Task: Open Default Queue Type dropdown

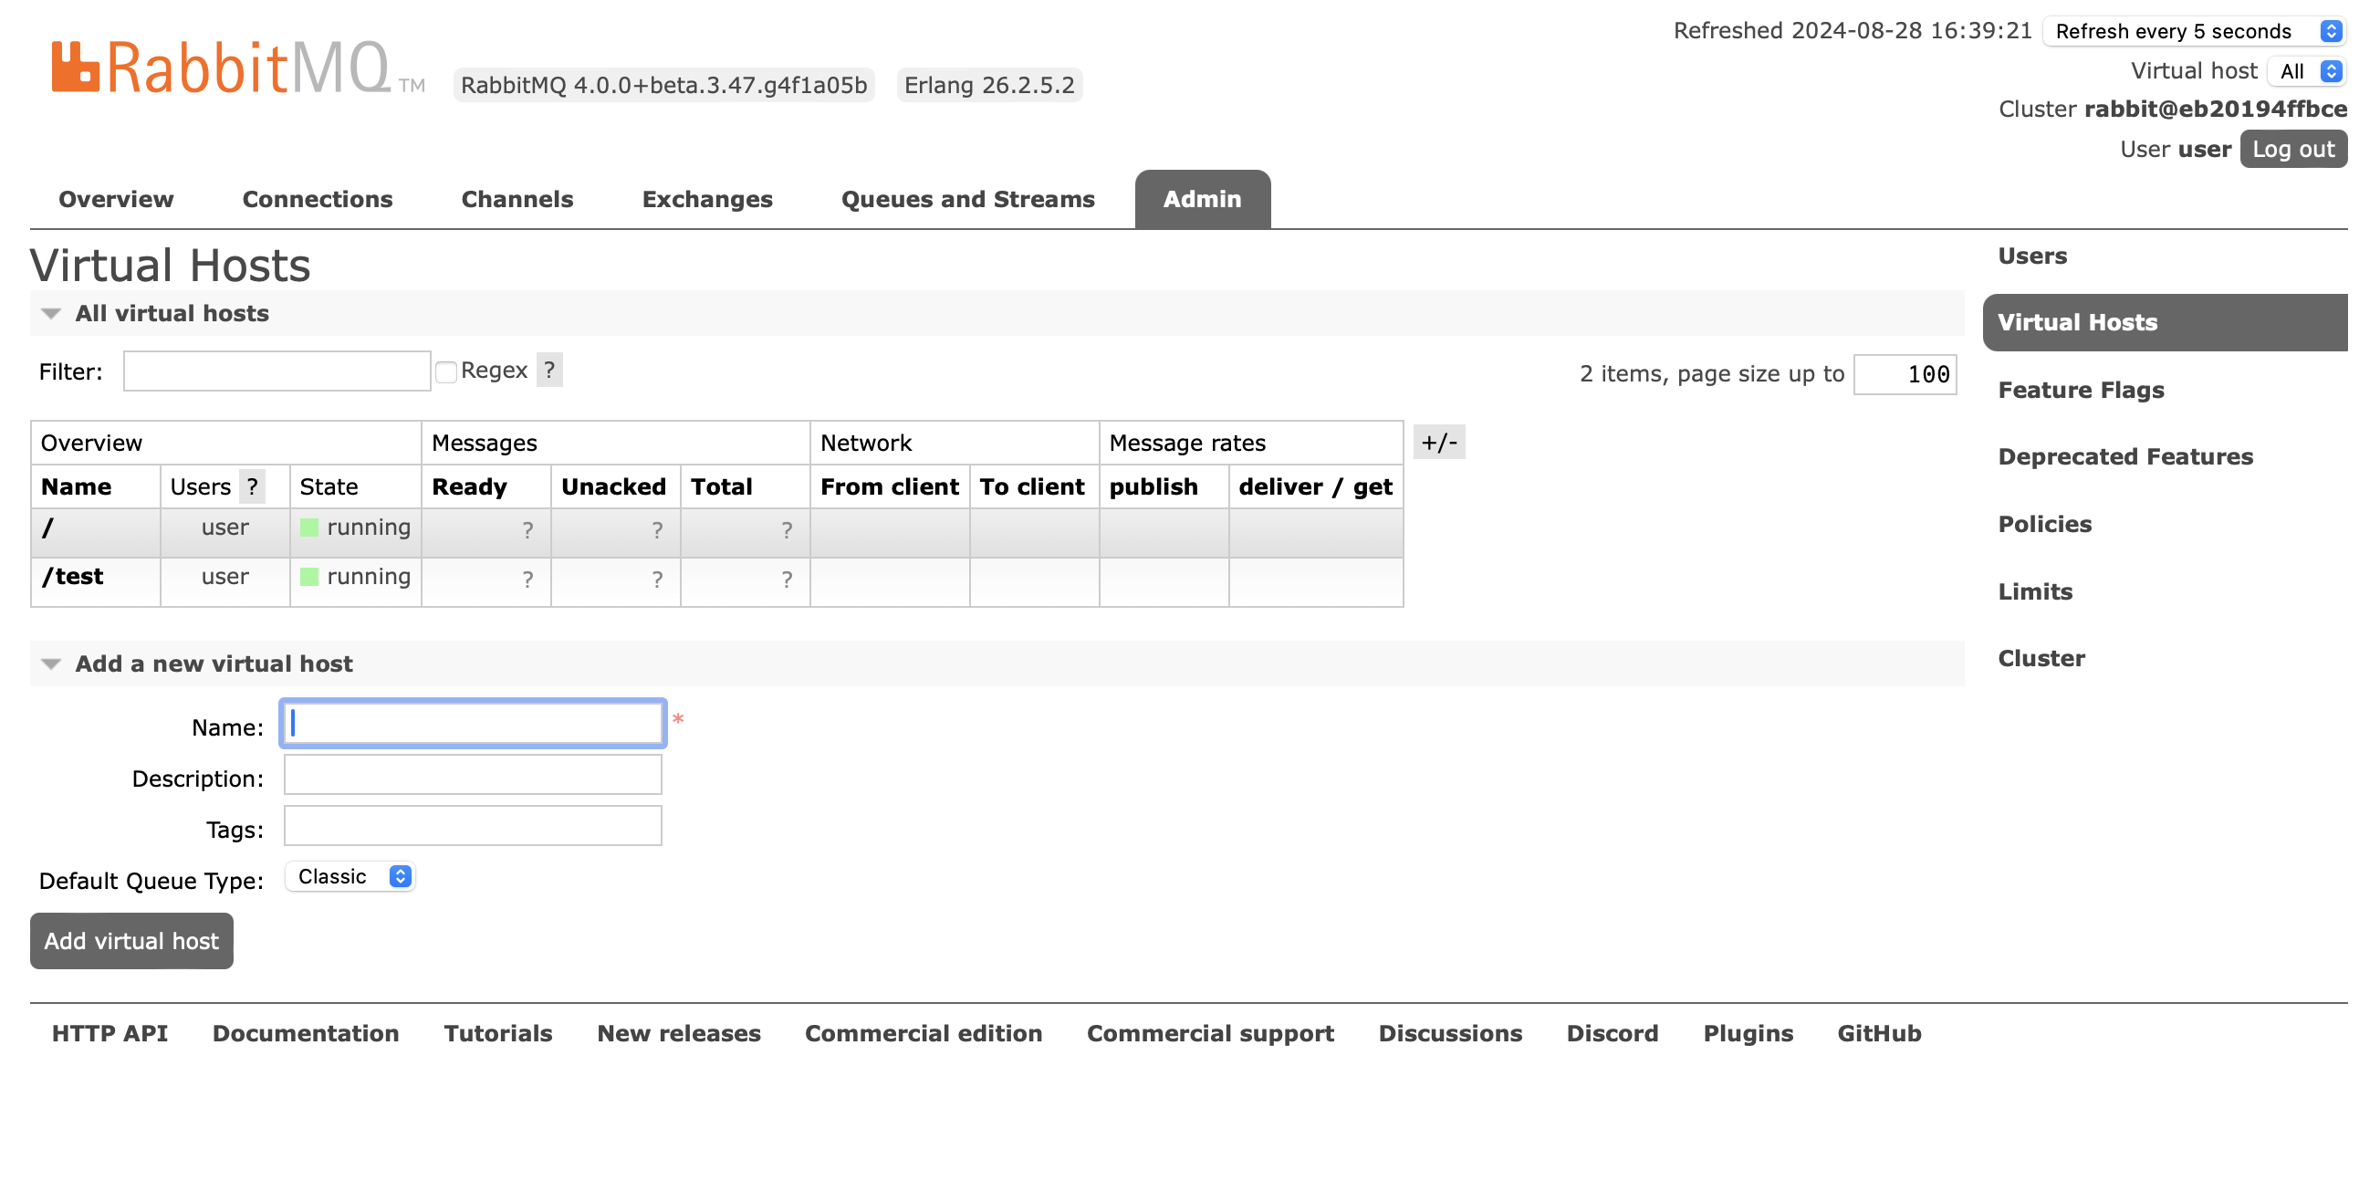Action: pos(351,876)
